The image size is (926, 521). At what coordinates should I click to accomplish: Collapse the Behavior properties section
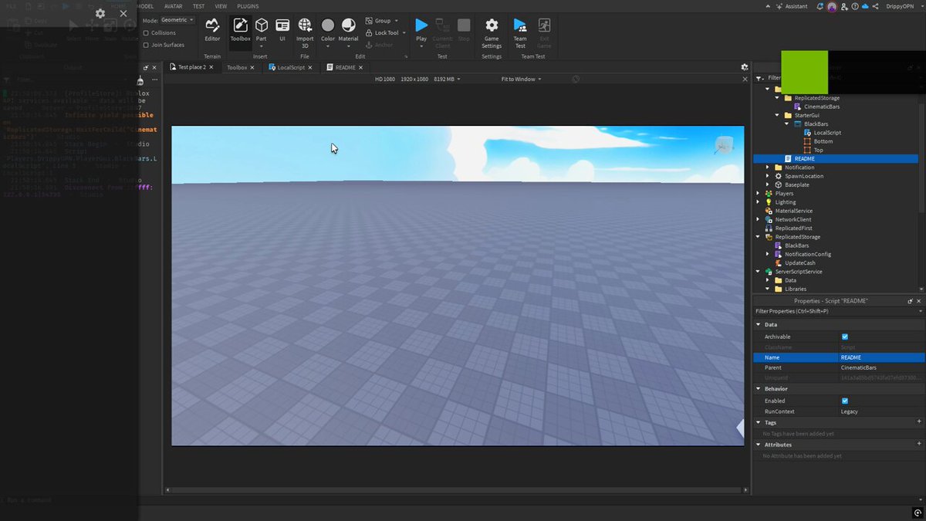758,389
